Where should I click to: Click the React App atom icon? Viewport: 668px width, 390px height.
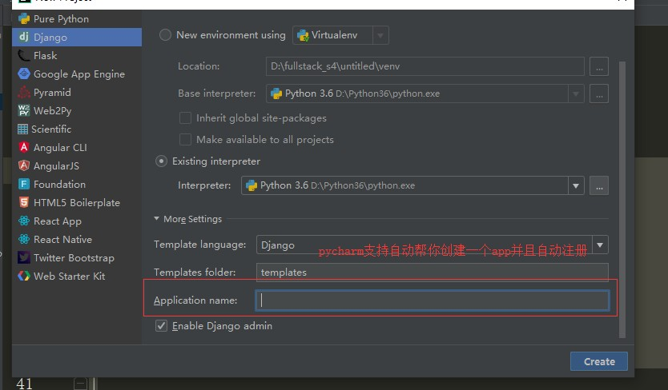24,221
